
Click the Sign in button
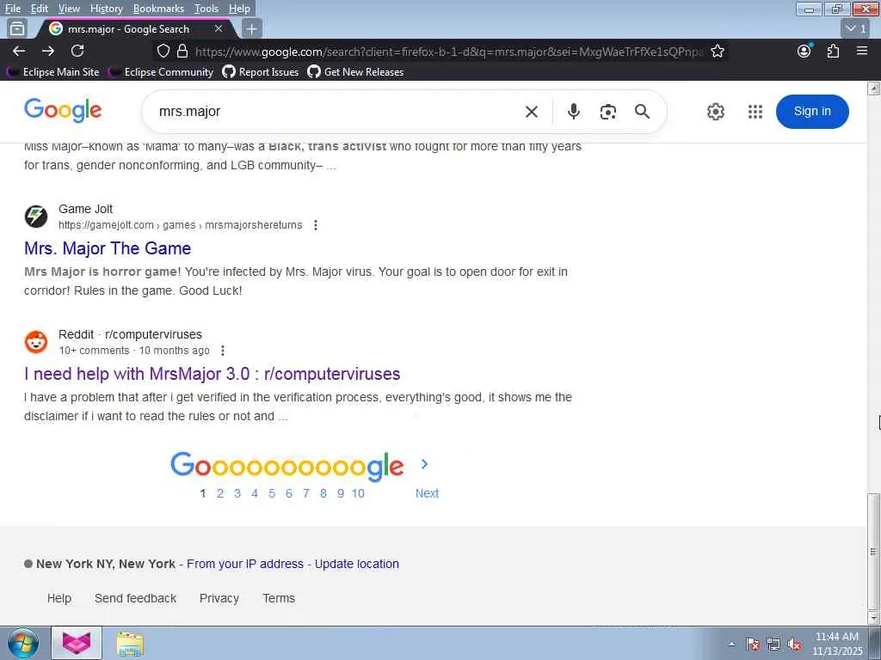[x=812, y=111]
